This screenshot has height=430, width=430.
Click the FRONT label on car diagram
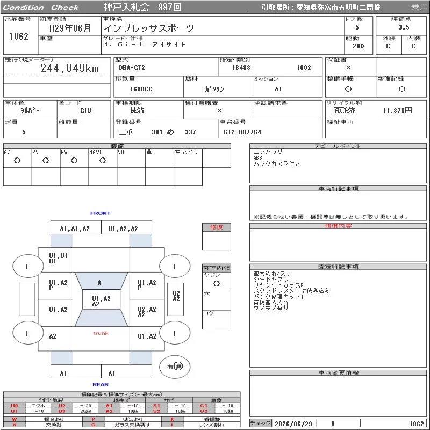pos(101,213)
